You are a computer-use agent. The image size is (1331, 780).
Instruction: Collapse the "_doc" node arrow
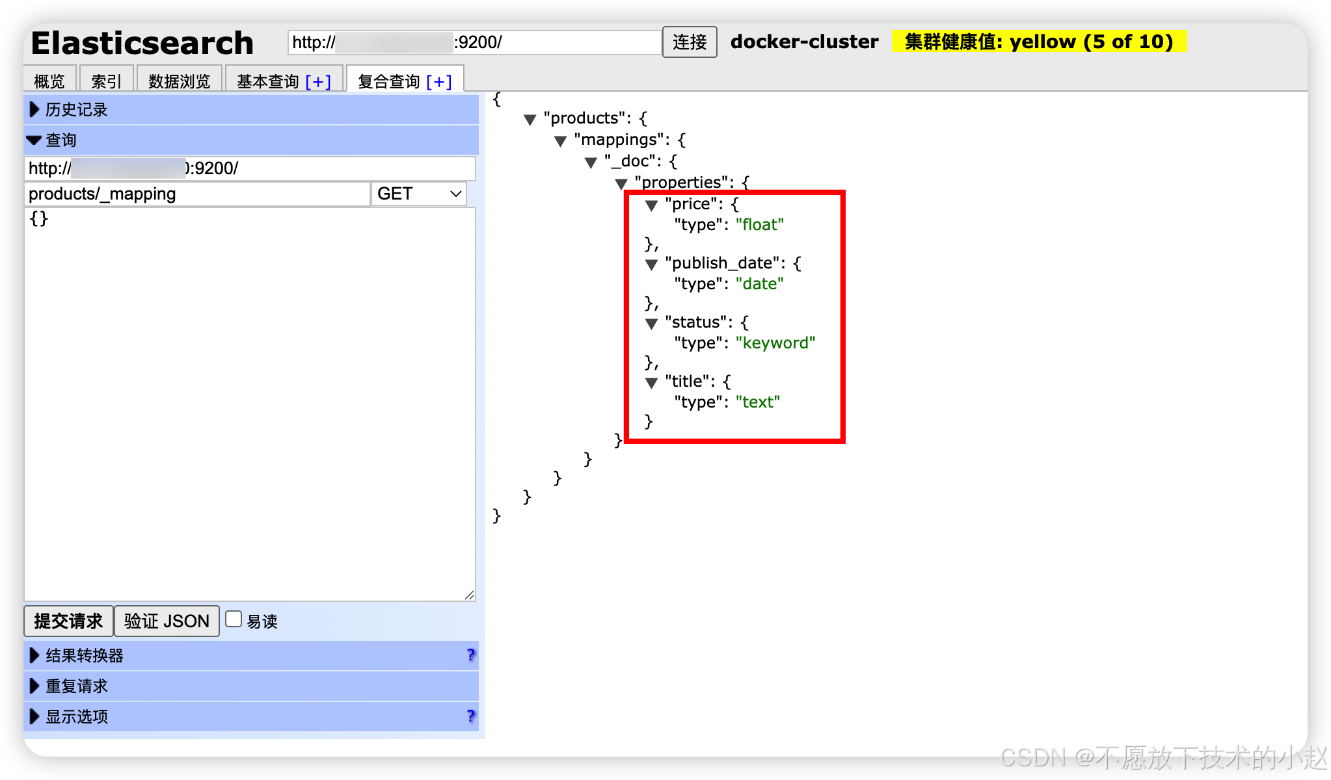(x=591, y=162)
